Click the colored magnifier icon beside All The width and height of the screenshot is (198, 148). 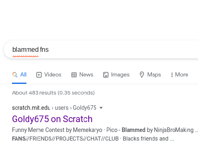15,75
